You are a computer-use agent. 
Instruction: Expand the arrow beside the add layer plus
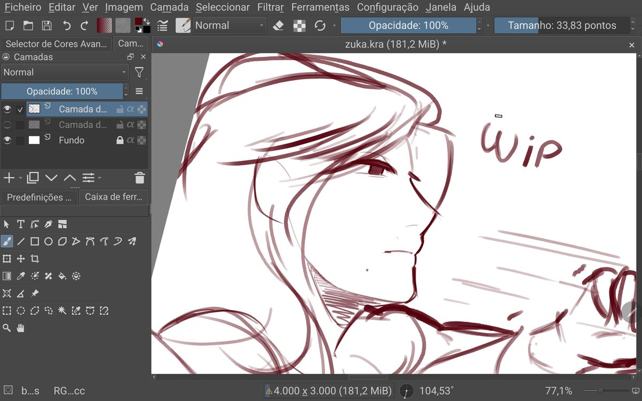coord(20,178)
